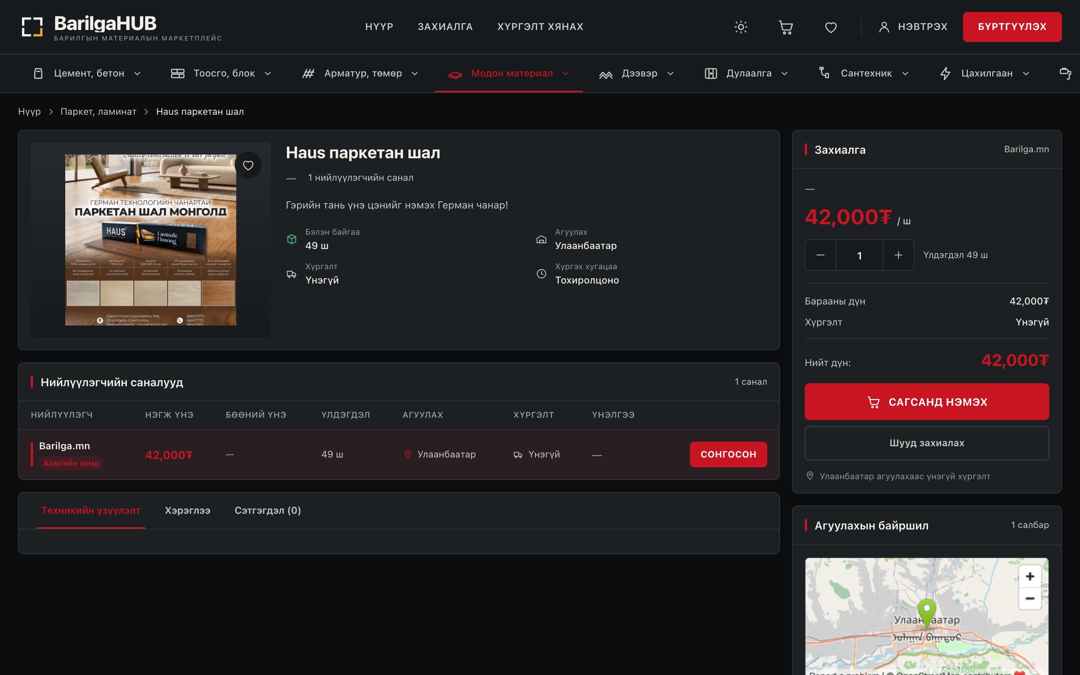Click the СОНГОСОН button in Barilga.mn row

point(728,454)
